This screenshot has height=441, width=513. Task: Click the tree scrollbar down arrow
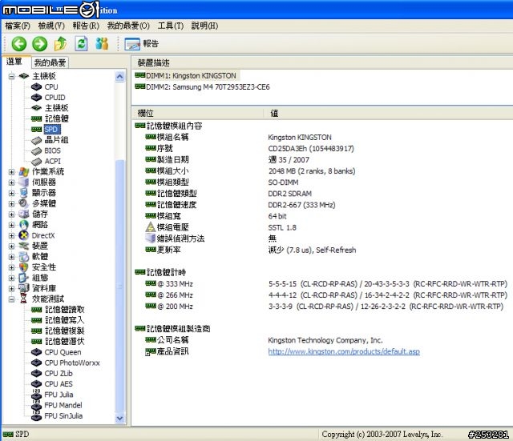[x=119, y=418]
